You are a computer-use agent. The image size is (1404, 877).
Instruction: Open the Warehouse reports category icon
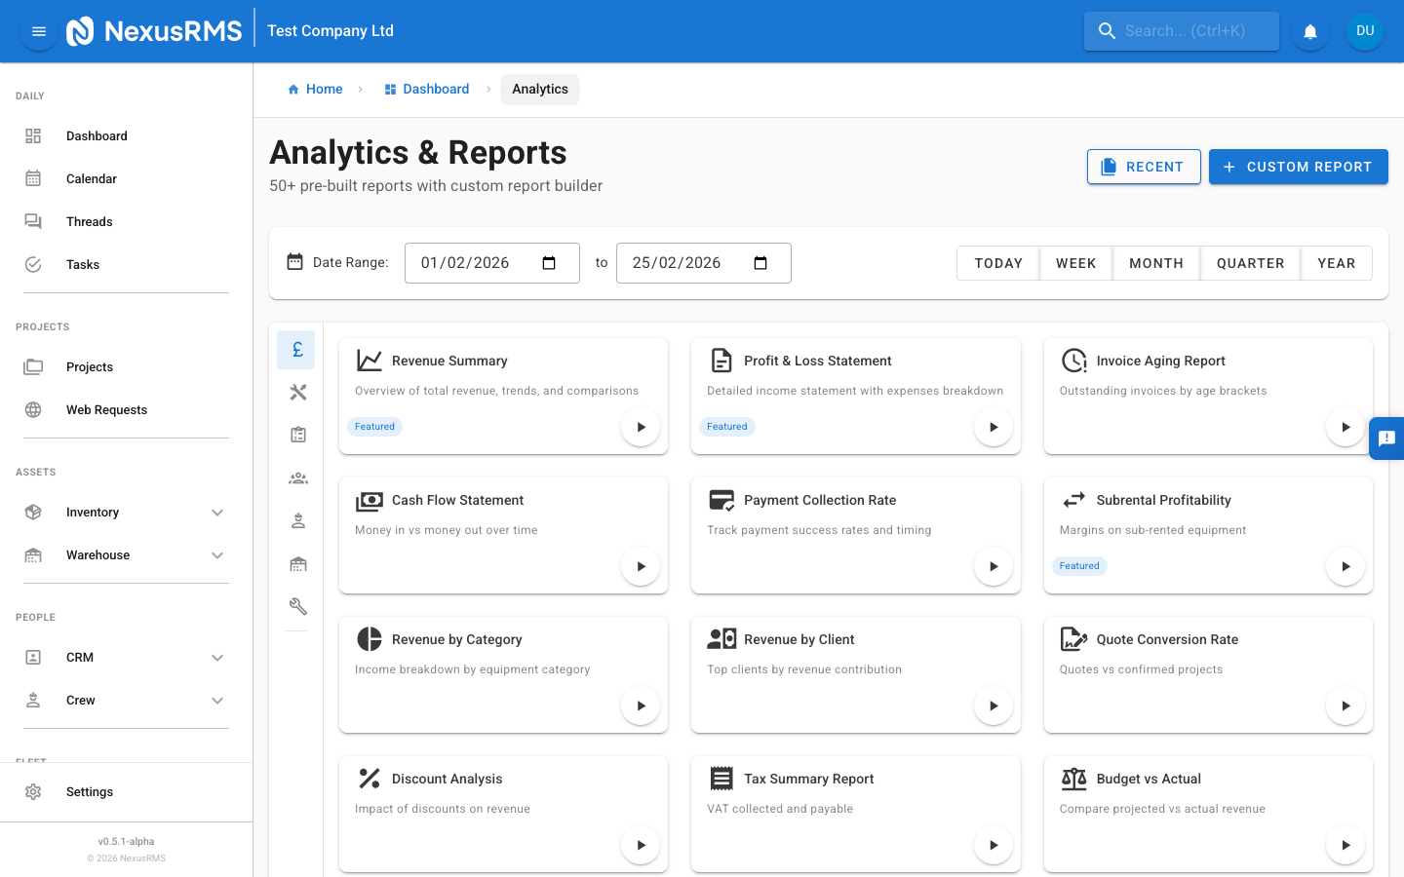(296, 563)
